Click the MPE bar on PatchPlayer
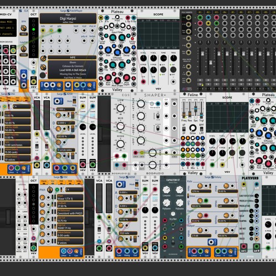This screenshot has width=276, height=276. point(72,57)
